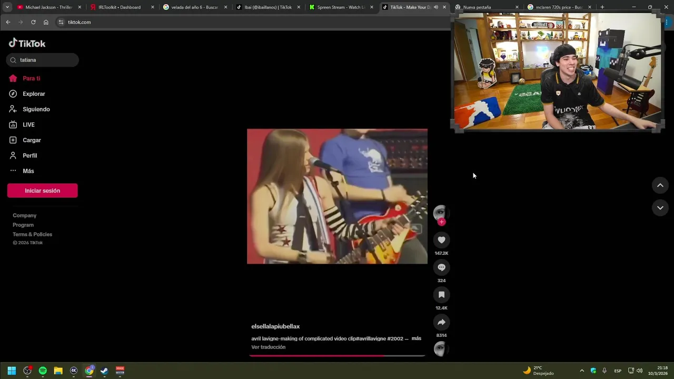Click the search magnifier icon beside 'tatiana'
Viewport: 674px width, 379px height.
pyautogui.click(x=13, y=60)
